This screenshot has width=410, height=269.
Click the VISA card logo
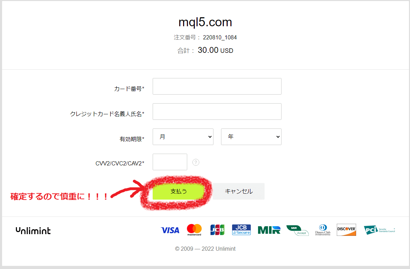[x=170, y=230]
